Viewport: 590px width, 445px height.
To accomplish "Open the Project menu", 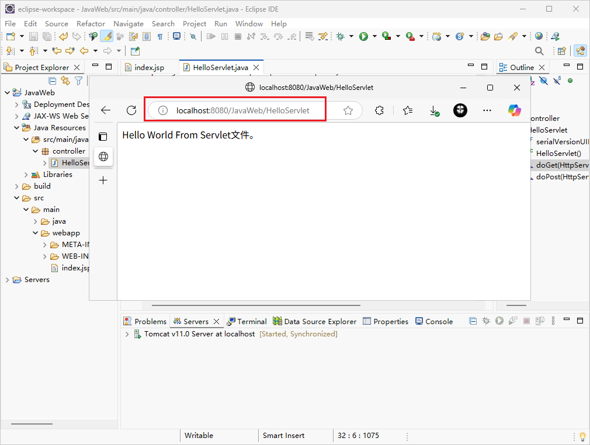I will [x=194, y=24].
